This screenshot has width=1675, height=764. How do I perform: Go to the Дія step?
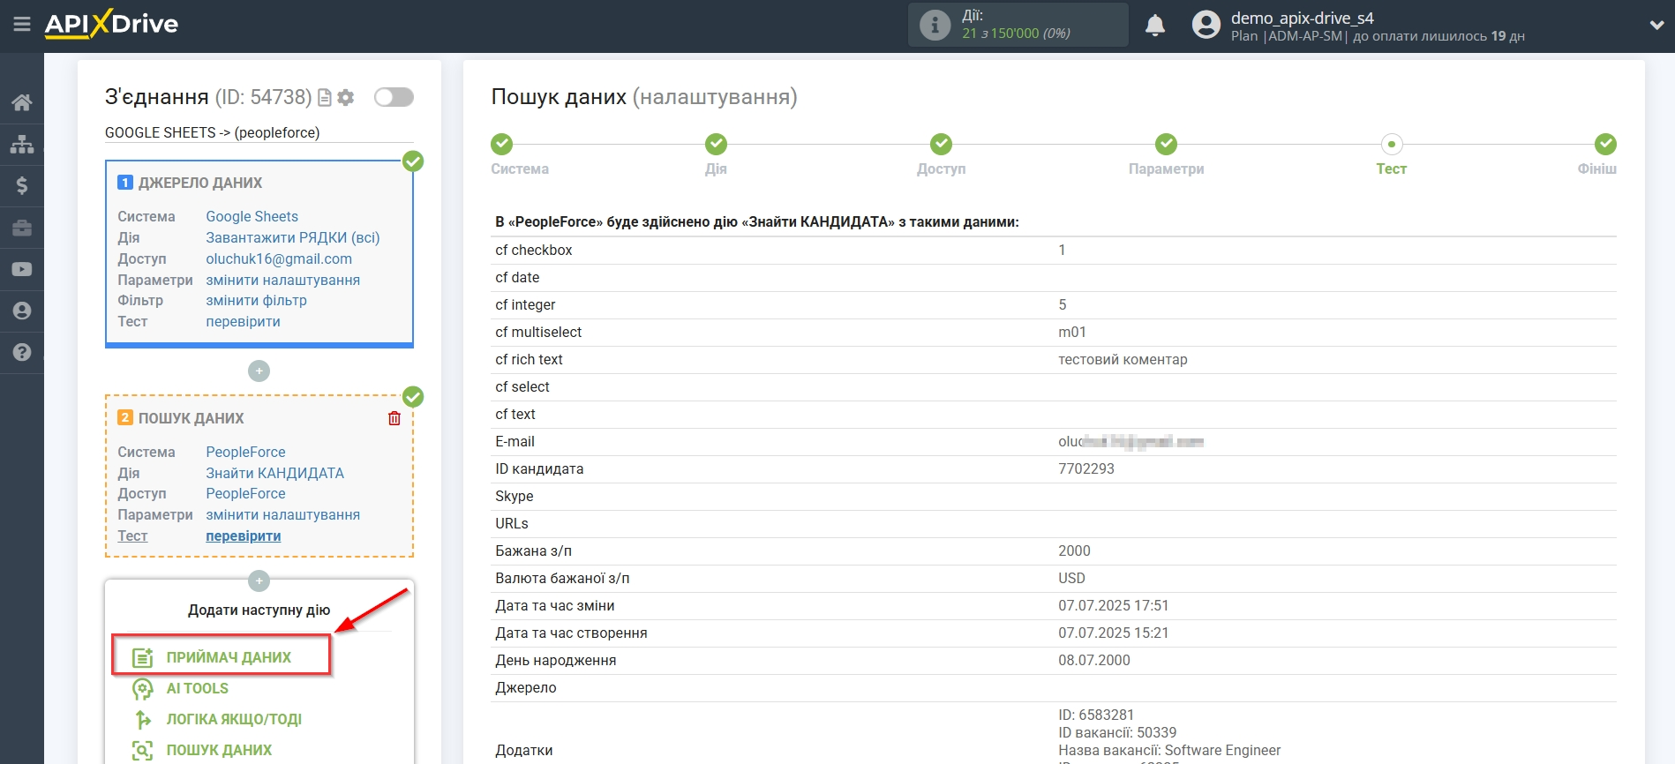coord(716,154)
